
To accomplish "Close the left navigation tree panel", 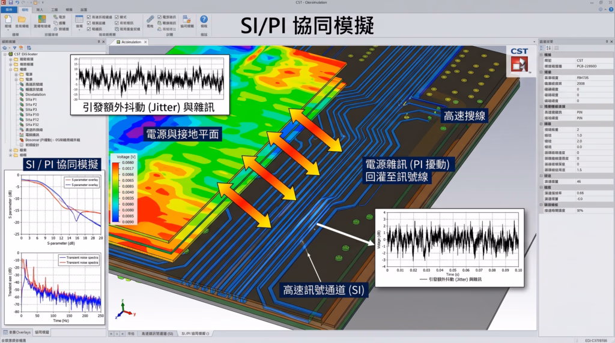I will [x=103, y=41].
